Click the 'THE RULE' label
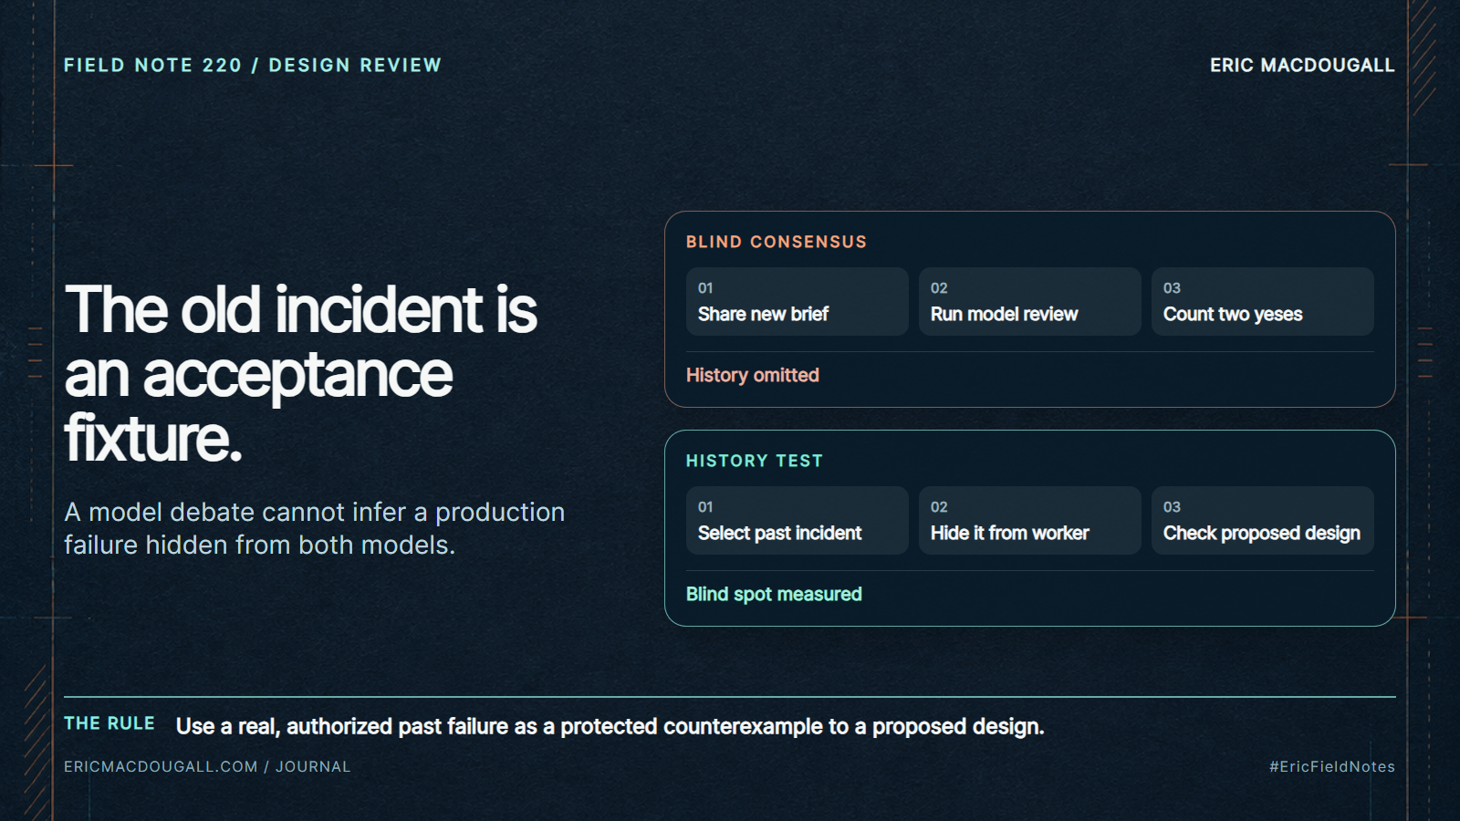 click(109, 723)
